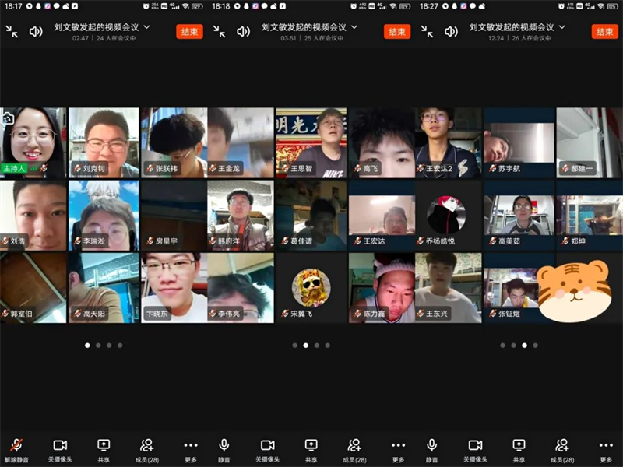Image resolution: width=623 pixels, height=467 pixels.
Task: Expand meeting title chevron in the 25人 meeting screen
Action: (x=354, y=27)
